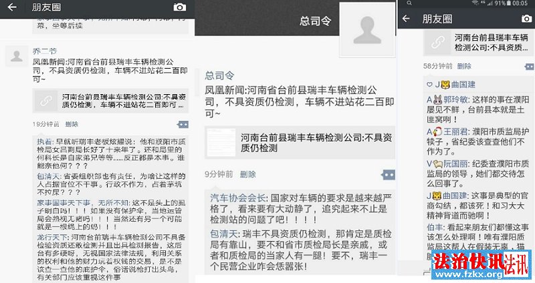Tap commenter name 郭玲敏
The width and height of the screenshot is (535, 283).
(455, 99)
